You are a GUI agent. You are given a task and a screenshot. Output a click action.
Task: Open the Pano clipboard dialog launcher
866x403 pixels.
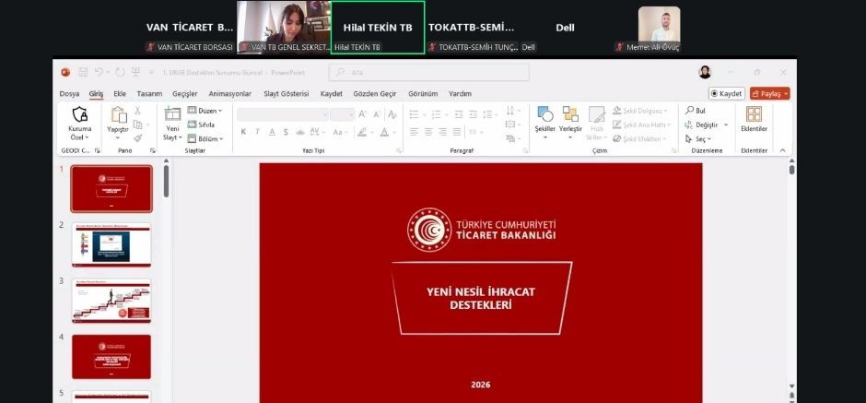click(x=152, y=150)
